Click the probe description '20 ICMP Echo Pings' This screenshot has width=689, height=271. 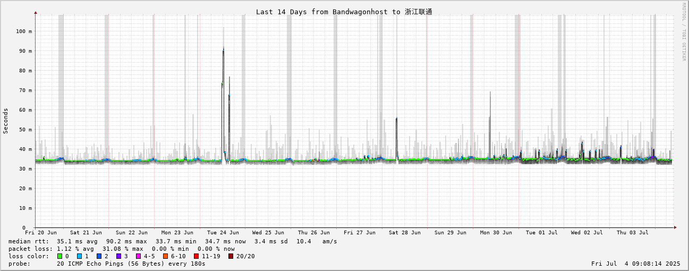pos(90,264)
